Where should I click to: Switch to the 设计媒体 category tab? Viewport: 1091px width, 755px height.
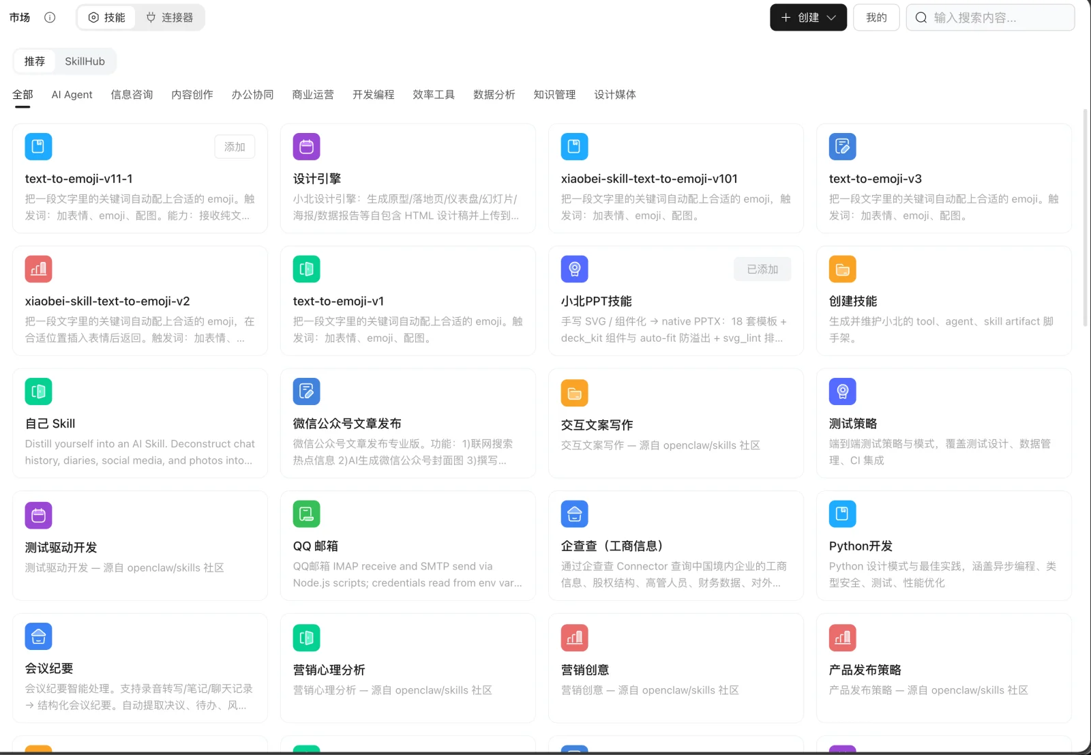coord(614,95)
